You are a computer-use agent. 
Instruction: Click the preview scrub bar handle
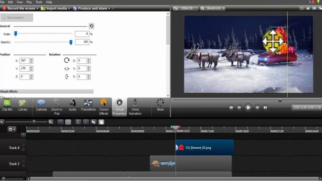click(x=280, y=101)
